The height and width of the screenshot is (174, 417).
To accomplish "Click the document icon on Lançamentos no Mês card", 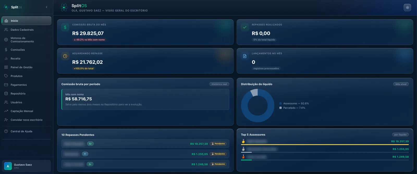I will pos(245,56).
